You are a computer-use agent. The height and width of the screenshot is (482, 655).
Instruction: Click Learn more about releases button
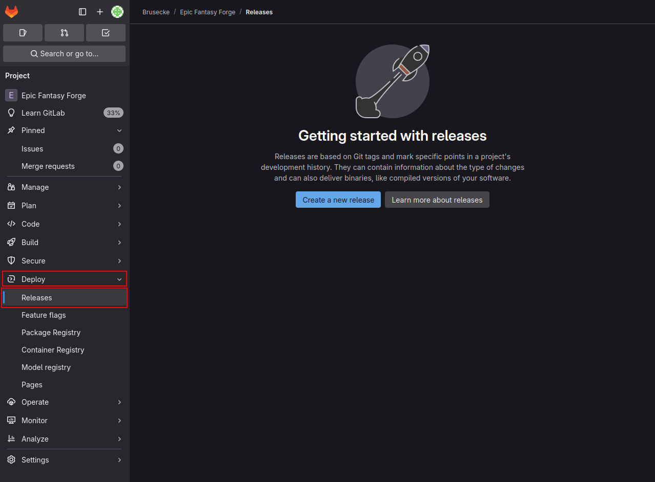(x=437, y=200)
